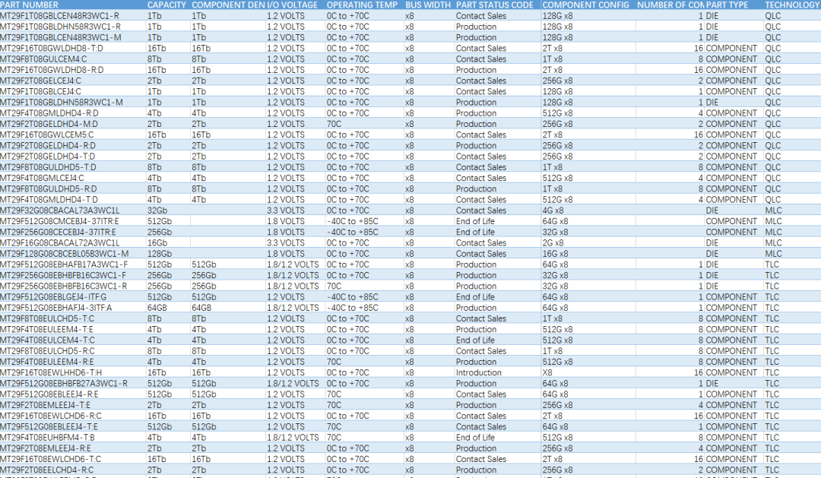This screenshot has height=478, width=821.
Task: Click the I/O VOLTAGE column header
Action: click(292, 5)
